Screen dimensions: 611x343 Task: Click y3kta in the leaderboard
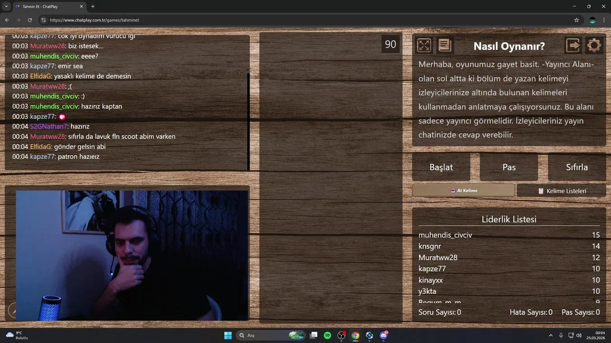[427, 291]
